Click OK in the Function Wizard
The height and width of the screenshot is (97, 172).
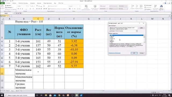click(x=134, y=53)
